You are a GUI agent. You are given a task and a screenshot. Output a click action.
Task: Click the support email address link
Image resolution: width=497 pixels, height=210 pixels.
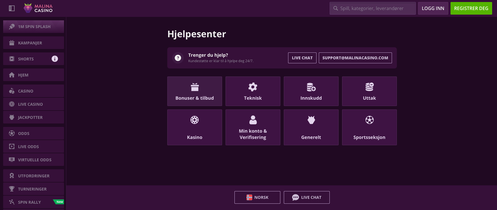pyautogui.click(x=355, y=58)
